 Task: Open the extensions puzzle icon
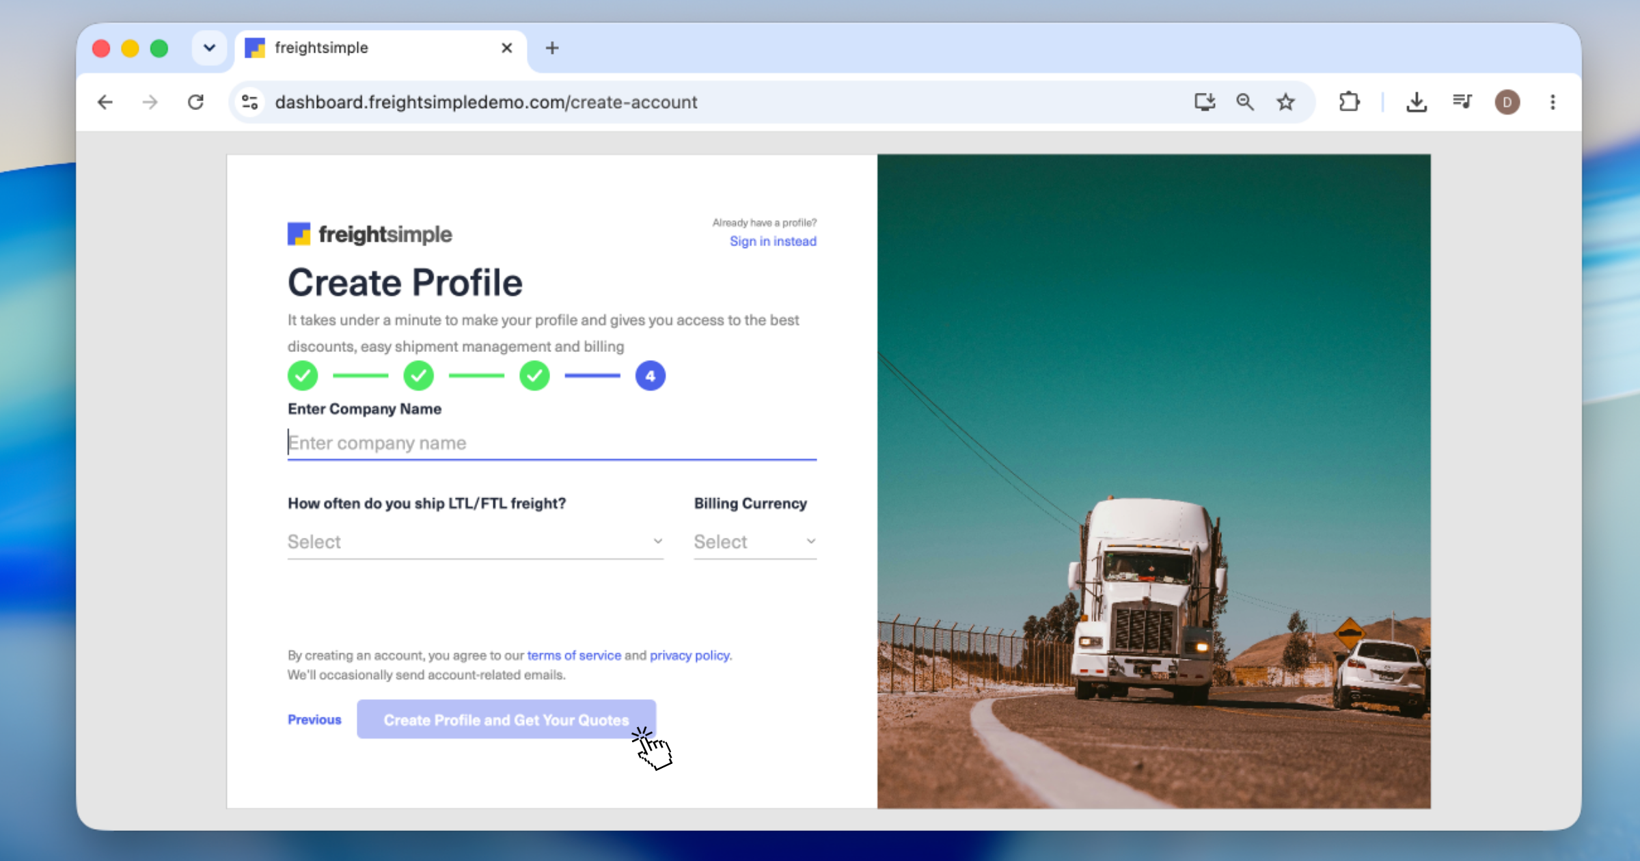(x=1350, y=102)
